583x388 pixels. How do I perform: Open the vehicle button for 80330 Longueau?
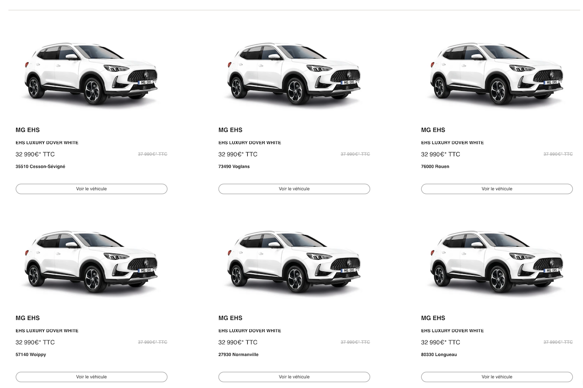click(x=497, y=377)
